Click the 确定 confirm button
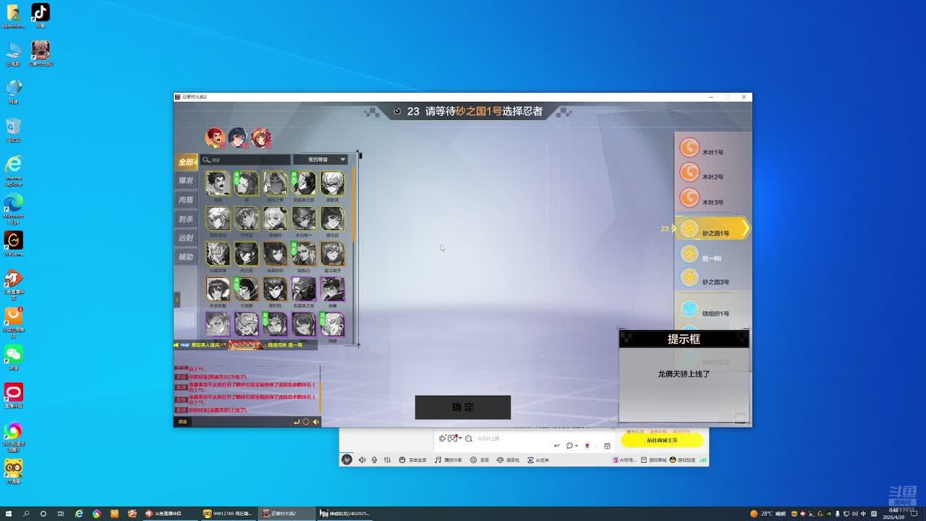This screenshot has height=521, width=926. click(463, 407)
